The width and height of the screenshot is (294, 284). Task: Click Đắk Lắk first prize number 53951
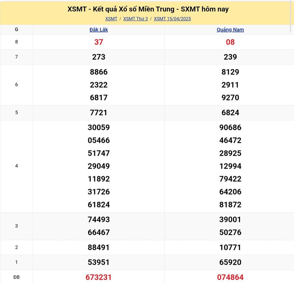coord(98,262)
